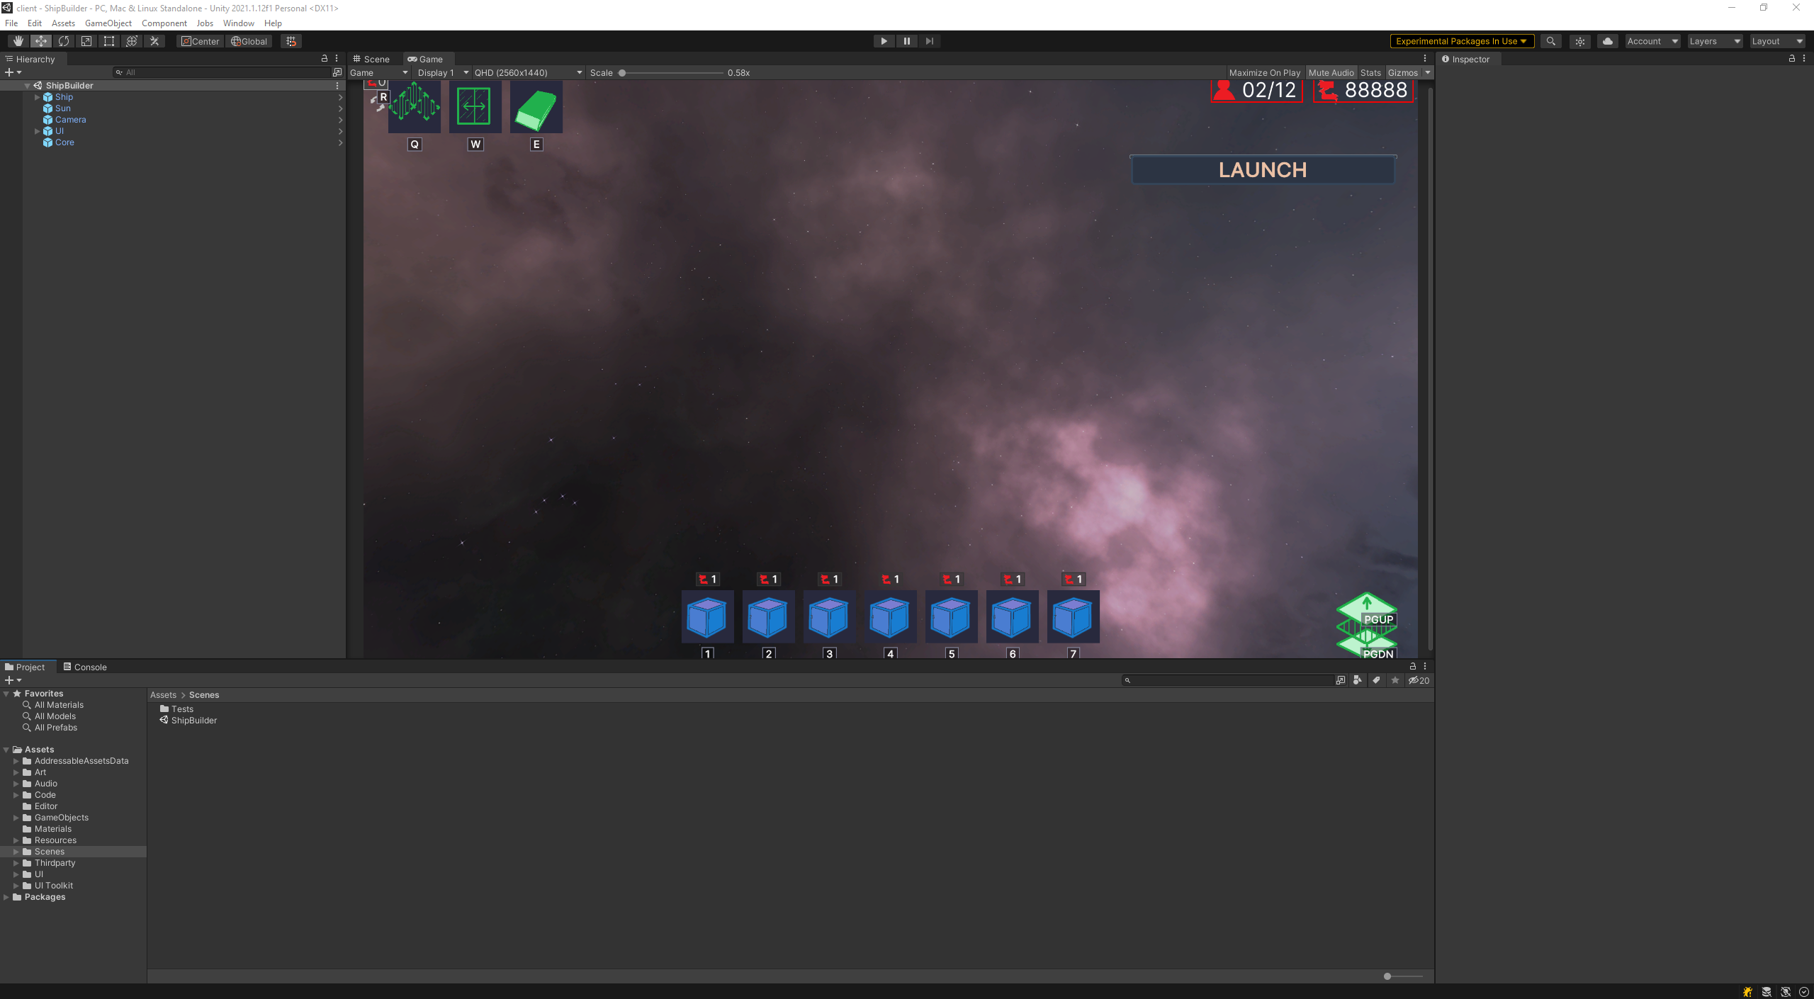This screenshot has width=1814, height=999.
Task: Select the Scale tool
Action: pos(86,41)
